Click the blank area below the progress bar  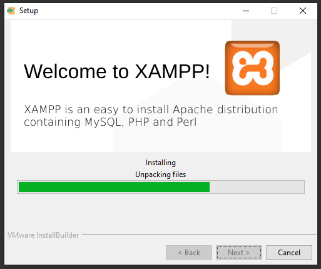[161, 211]
